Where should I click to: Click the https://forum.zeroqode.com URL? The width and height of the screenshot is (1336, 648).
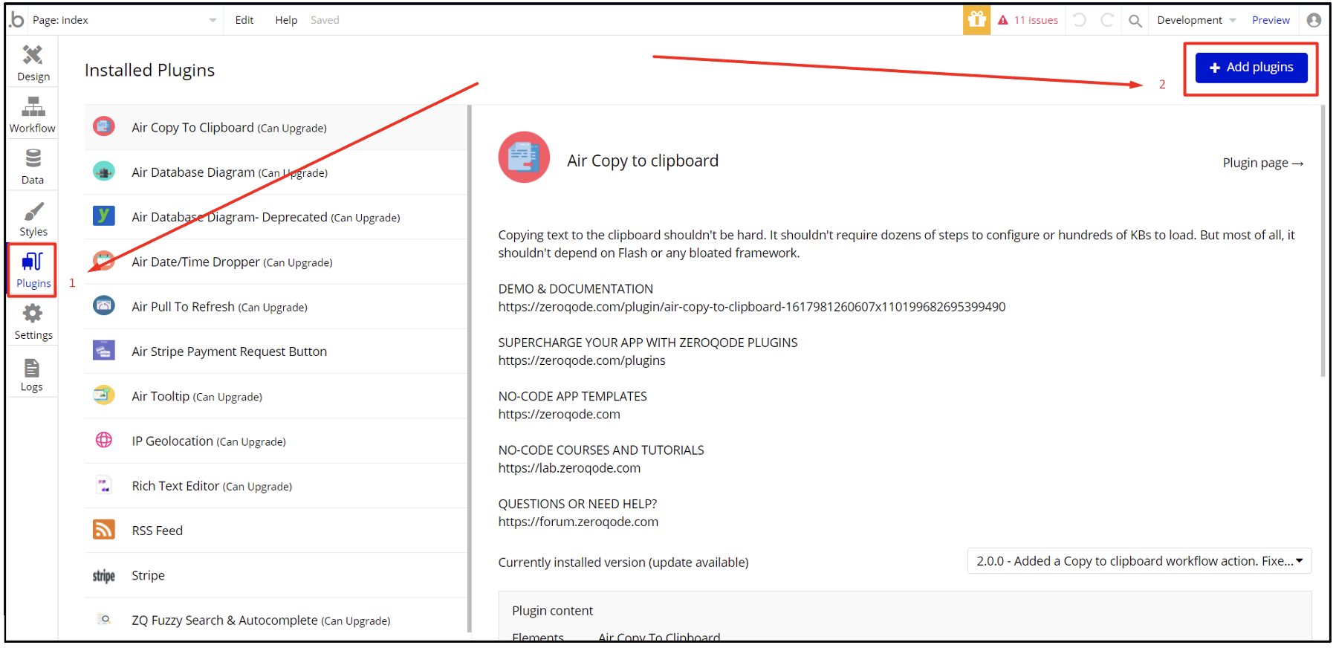578,522
